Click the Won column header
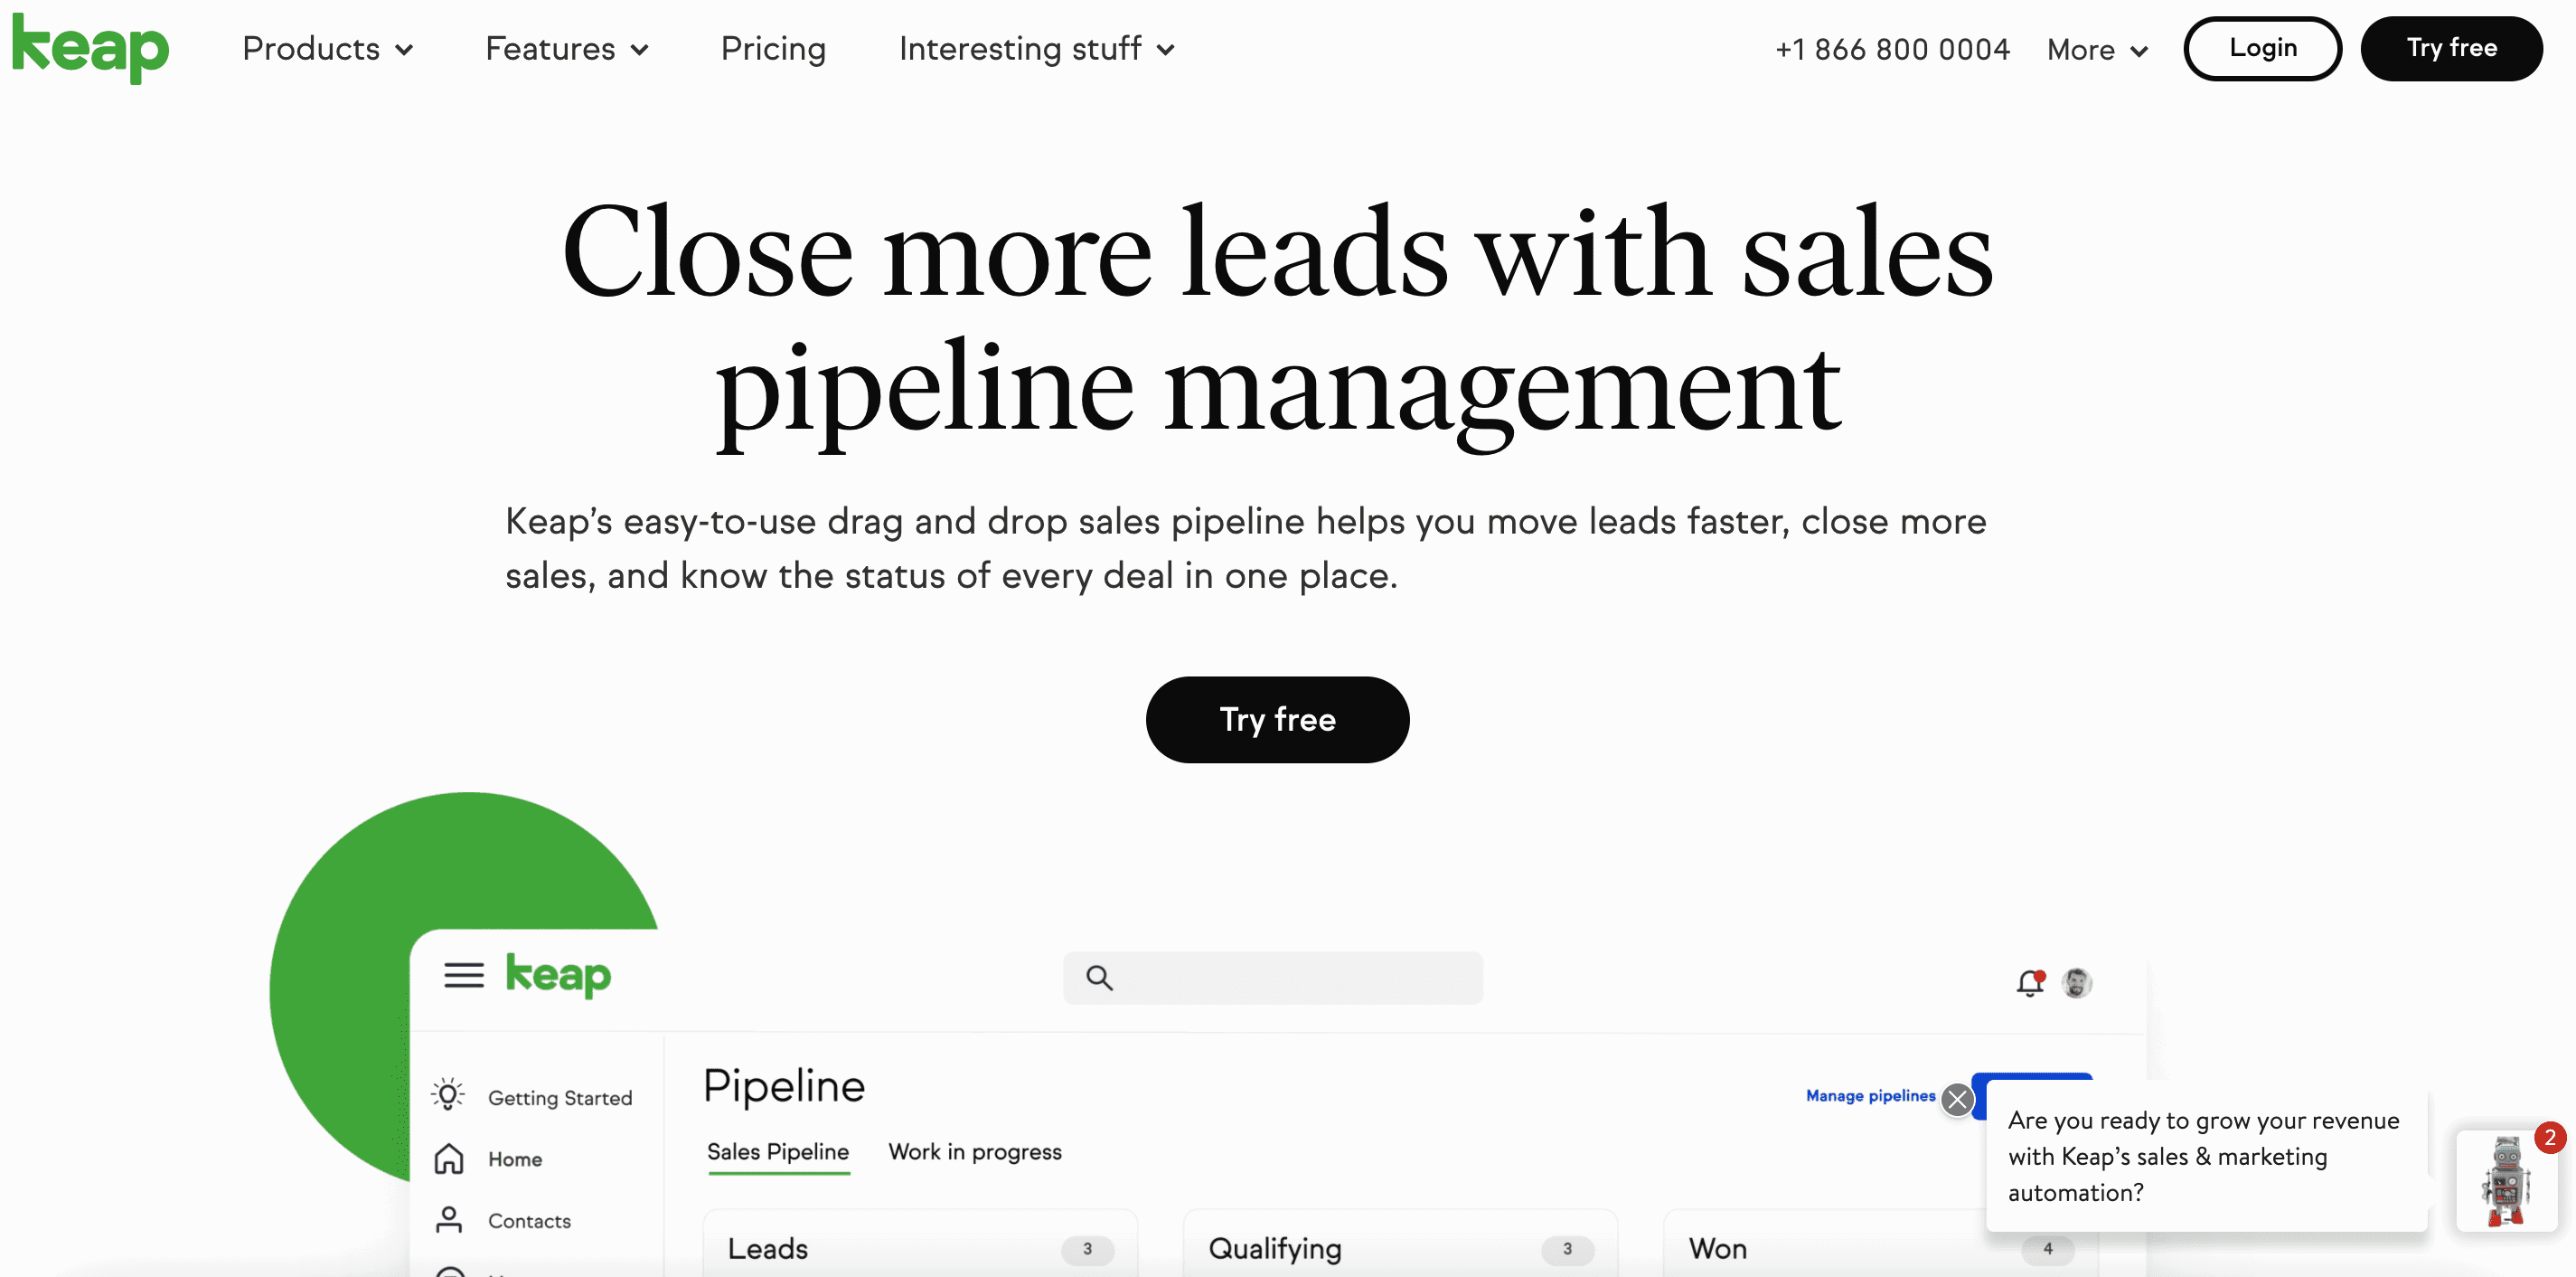This screenshot has width=2576, height=1277. 1717,1249
